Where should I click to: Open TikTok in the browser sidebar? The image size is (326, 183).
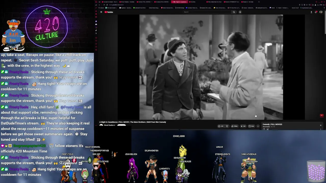pyautogui.click(x=96, y=30)
